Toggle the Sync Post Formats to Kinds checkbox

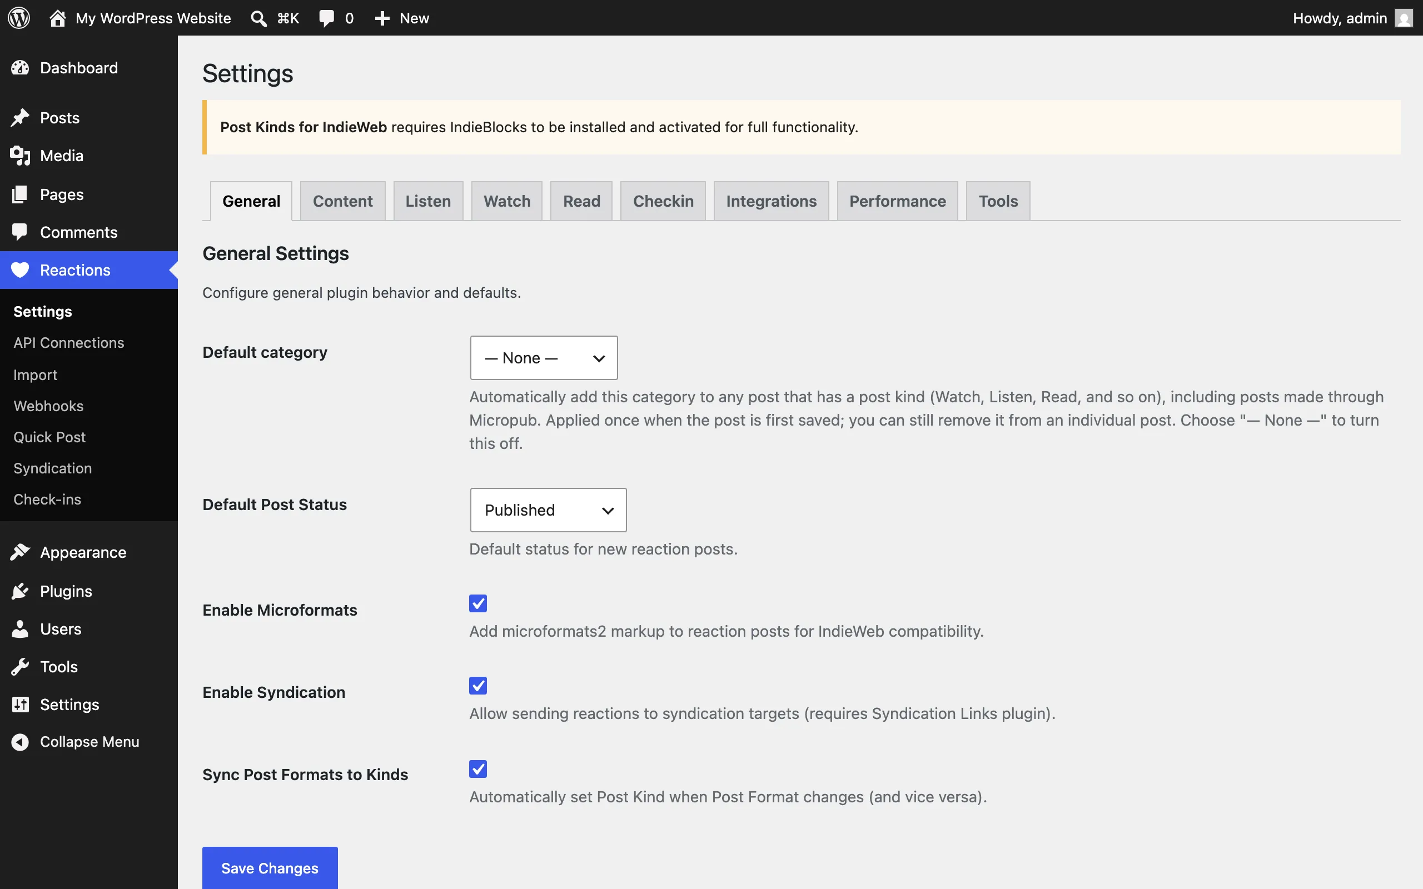coord(478,769)
